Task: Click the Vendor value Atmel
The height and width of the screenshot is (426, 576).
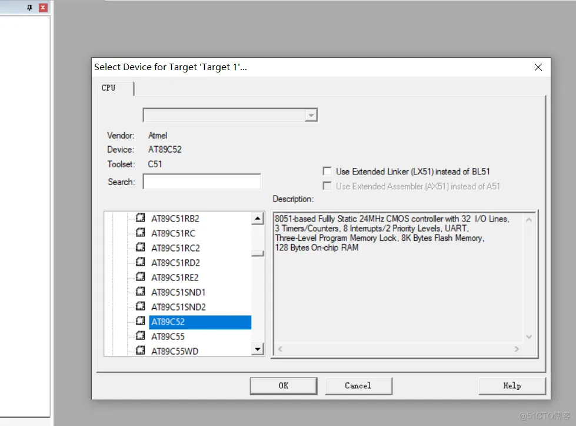Action: coord(158,136)
